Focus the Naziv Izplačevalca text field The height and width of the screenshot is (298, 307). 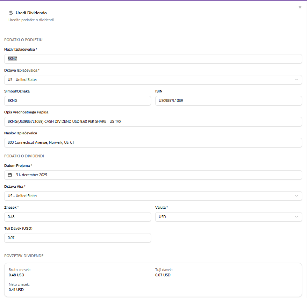[x=153, y=59]
